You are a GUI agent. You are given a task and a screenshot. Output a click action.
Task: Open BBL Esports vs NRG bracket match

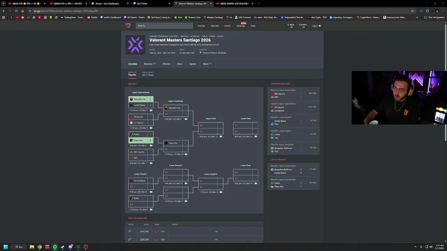coord(141,155)
